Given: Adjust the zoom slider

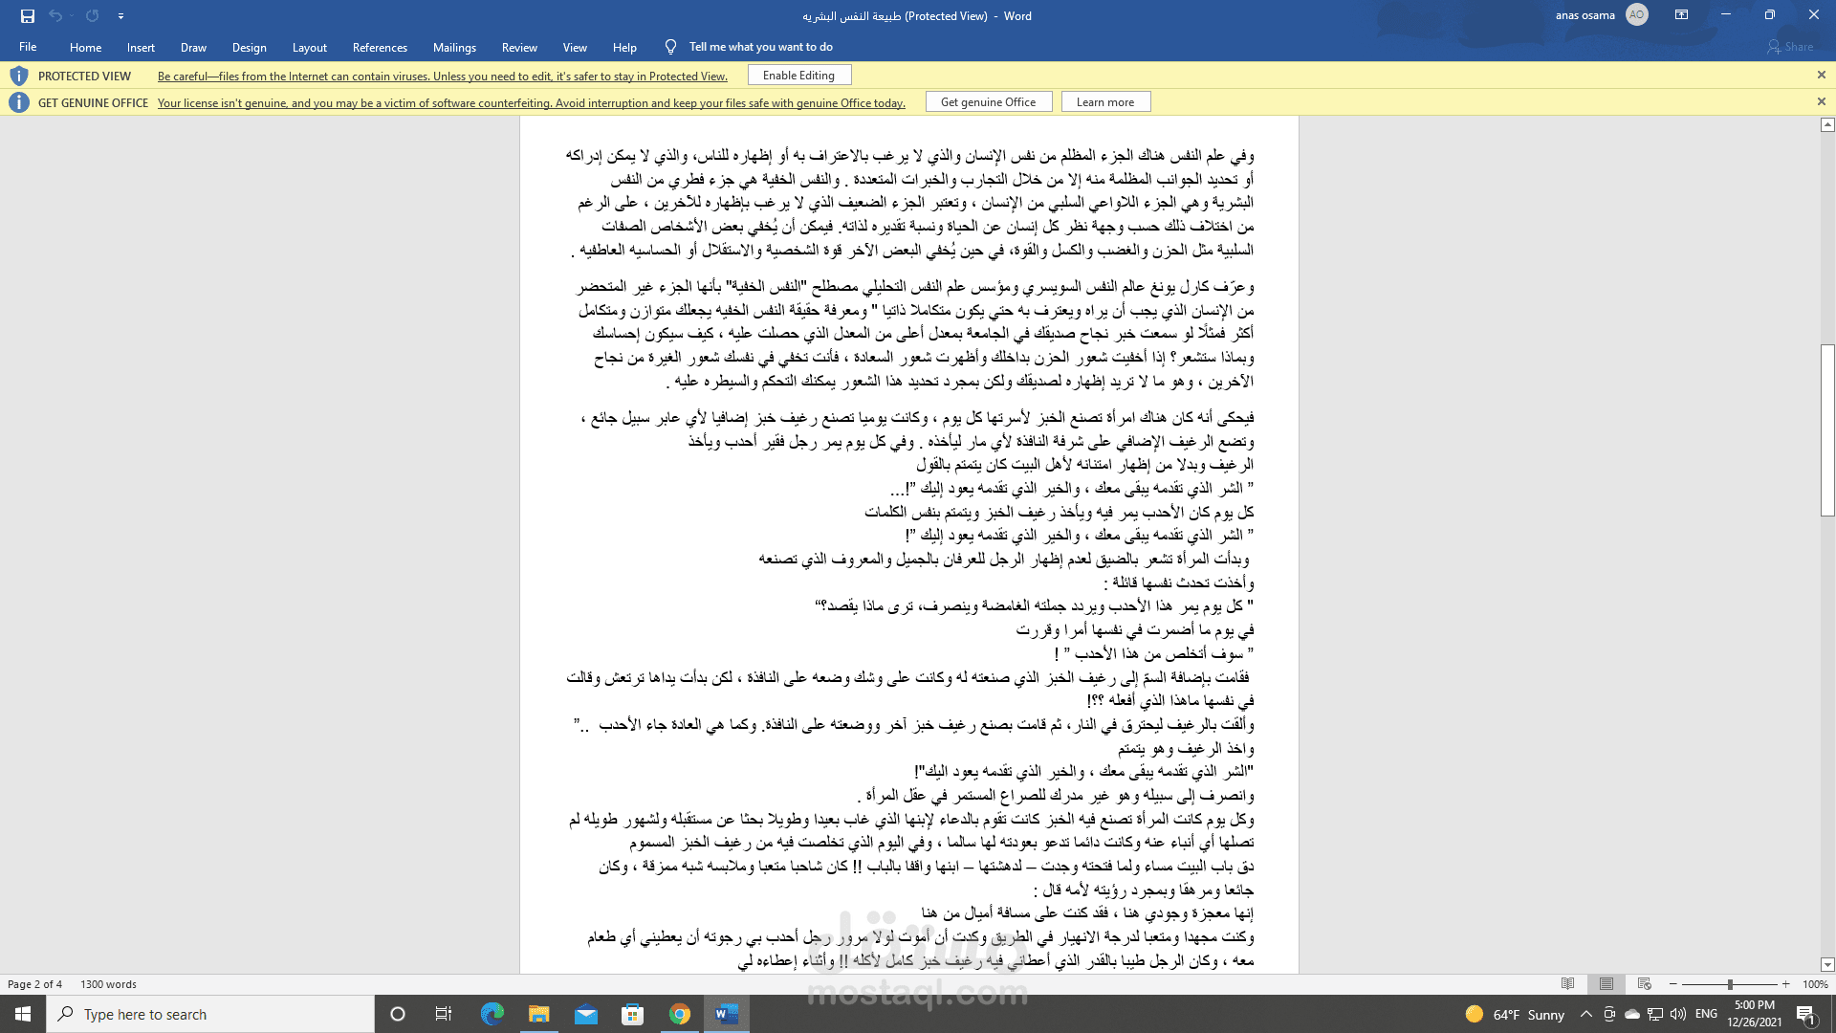Looking at the screenshot, I should point(1729,983).
